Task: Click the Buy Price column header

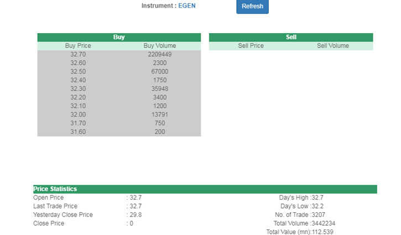Action: 78,46
